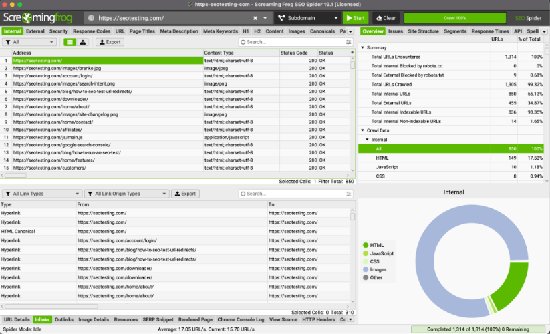550x334 pixels.
Task: Switch to the Issues tab on right
Action: 396,31
